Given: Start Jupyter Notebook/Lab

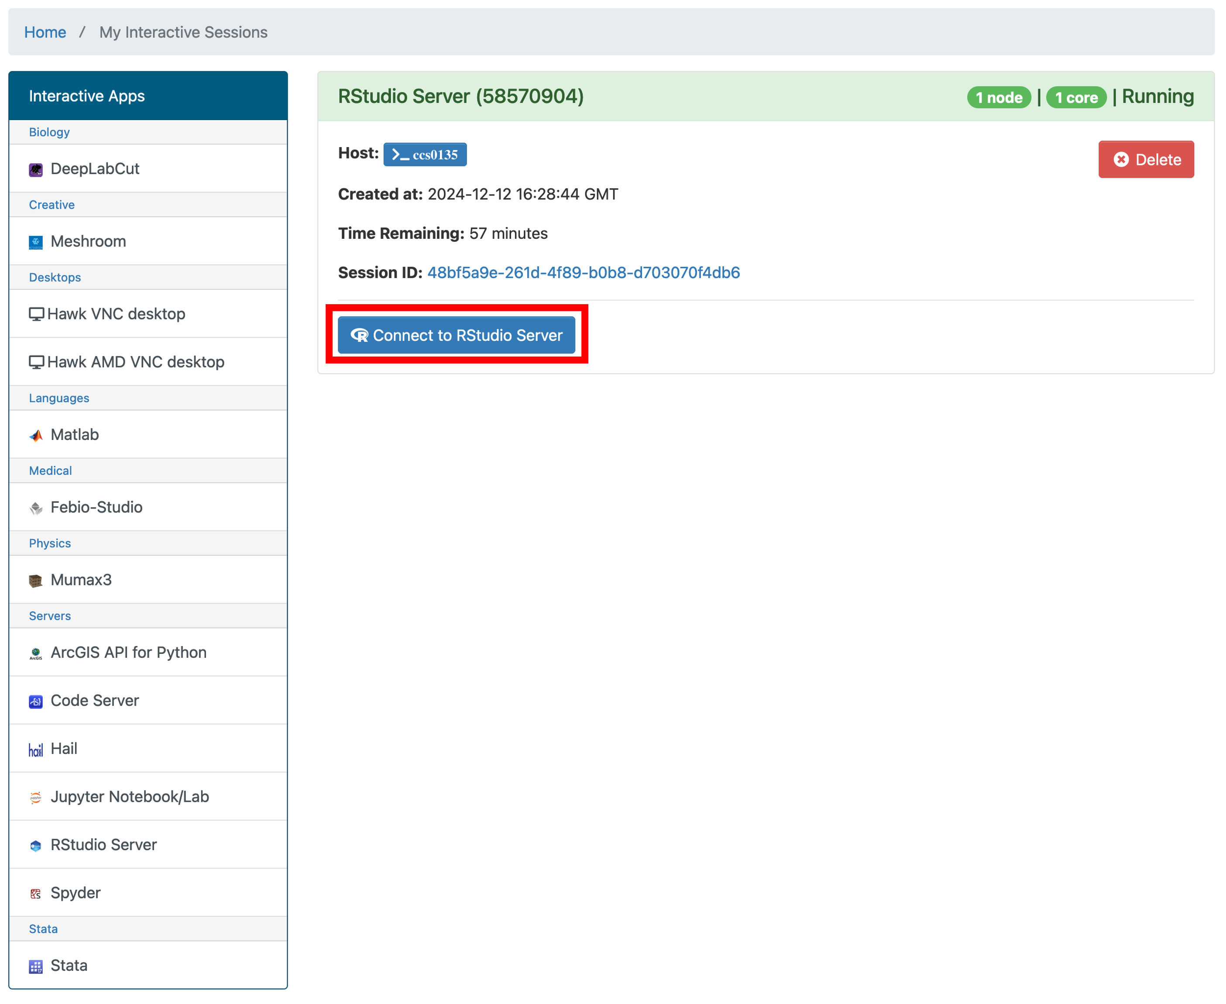Looking at the screenshot, I should pyautogui.click(x=148, y=796).
